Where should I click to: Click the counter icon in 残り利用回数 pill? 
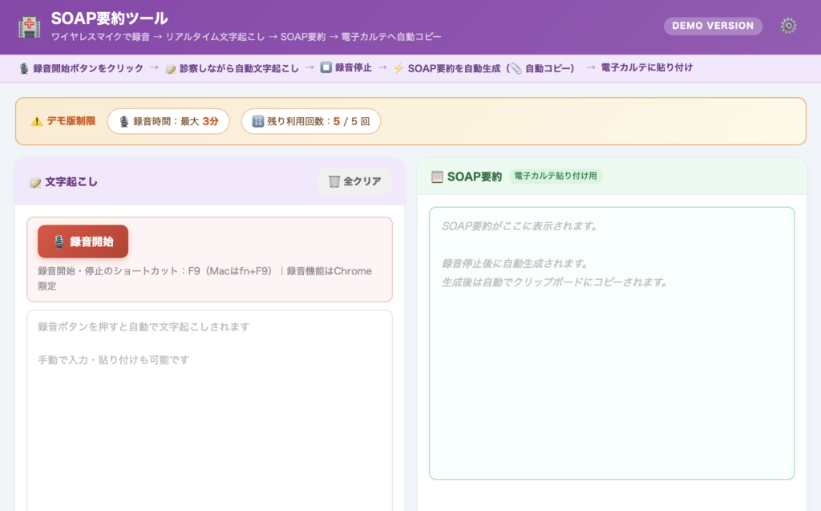point(257,121)
